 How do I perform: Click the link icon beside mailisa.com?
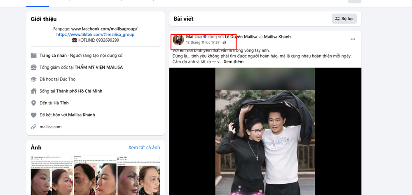click(34, 127)
